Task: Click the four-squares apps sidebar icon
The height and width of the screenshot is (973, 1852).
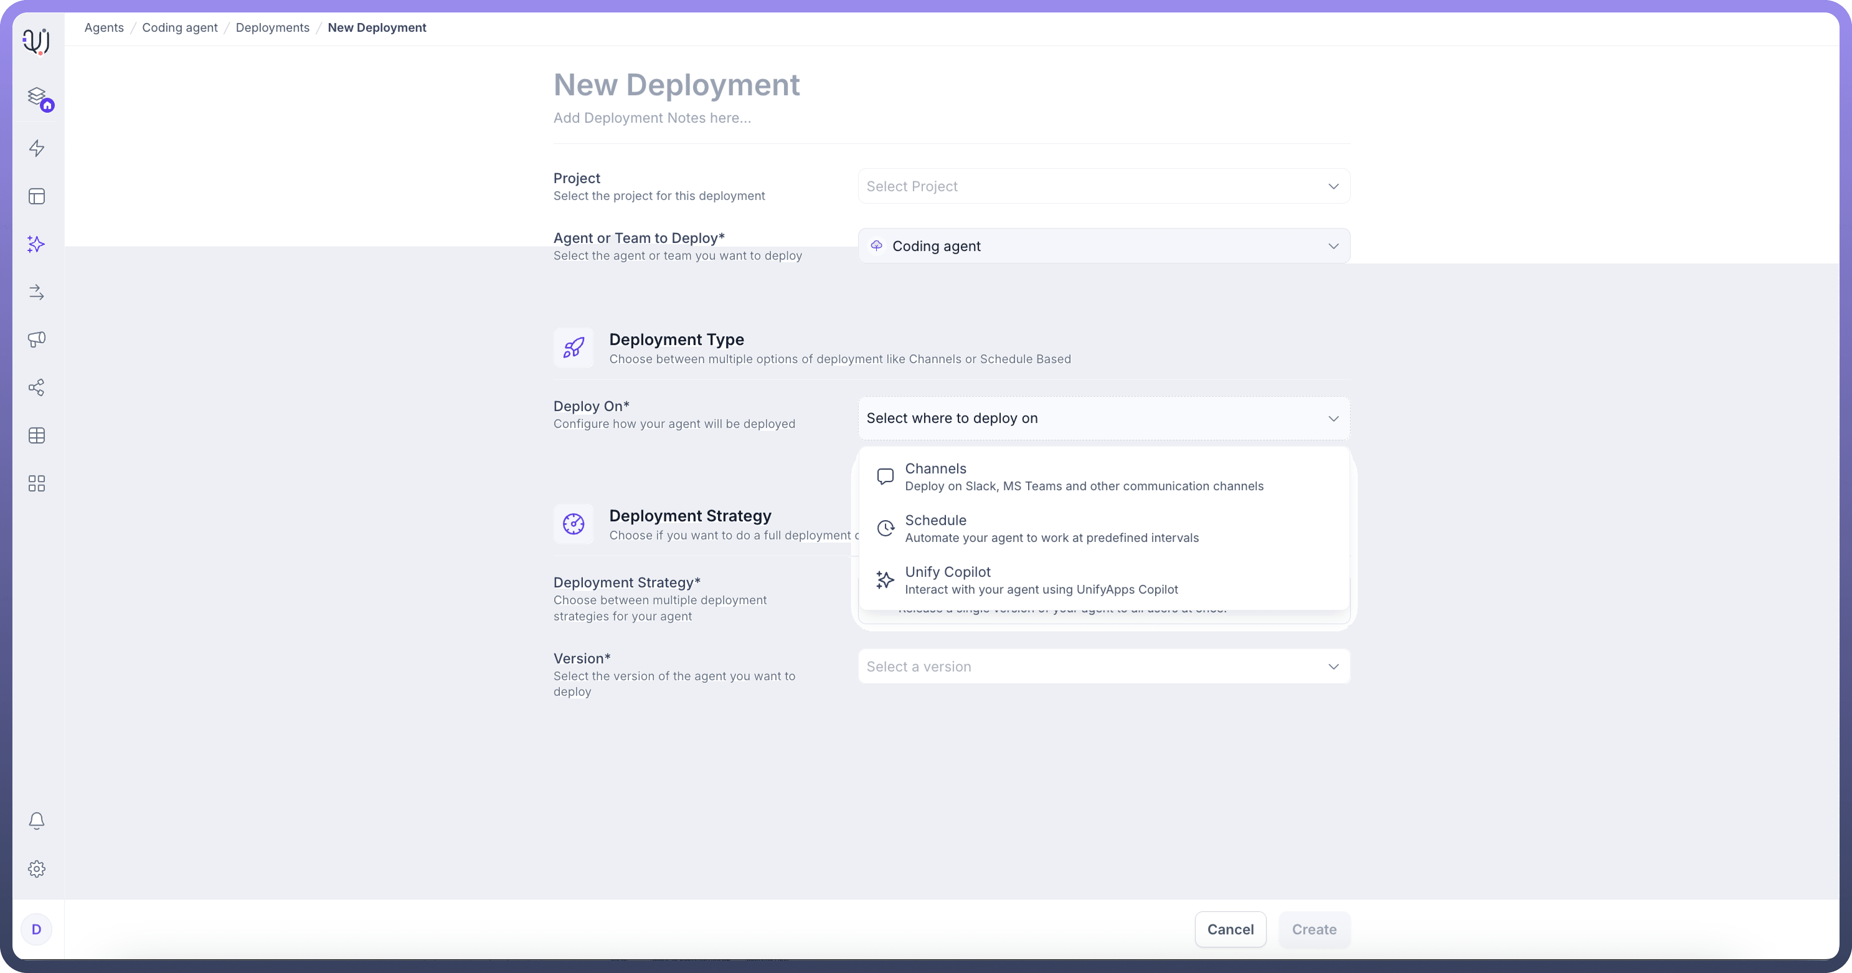Action: pyautogui.click(x=37, y=483)
